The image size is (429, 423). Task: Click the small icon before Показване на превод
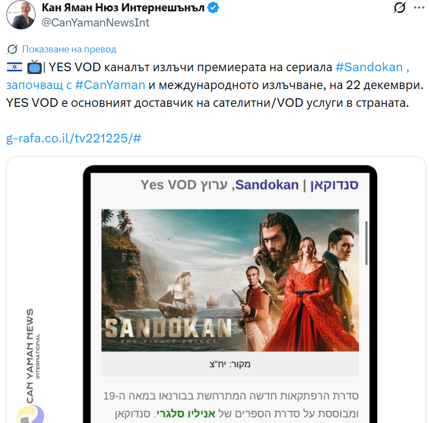tap(12, 49)
